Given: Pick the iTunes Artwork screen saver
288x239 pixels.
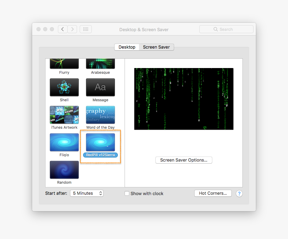Looking at the screenshot, I should (64, 115).
